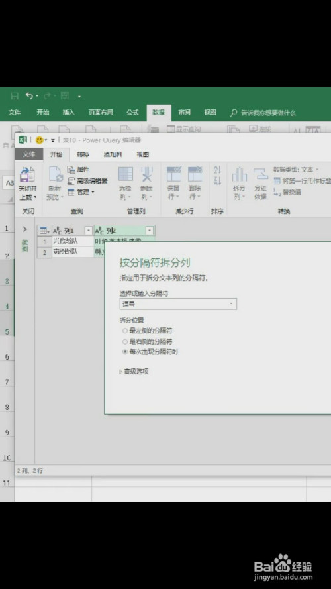The width and height of the screenshot is (331, 589).
Task: Open the Data Type: Text dropdown (数据类型)
Action: coord(296,170)
